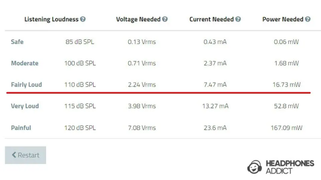
Task: Open the Listening Loudness help icon
Action: (83, 19)
